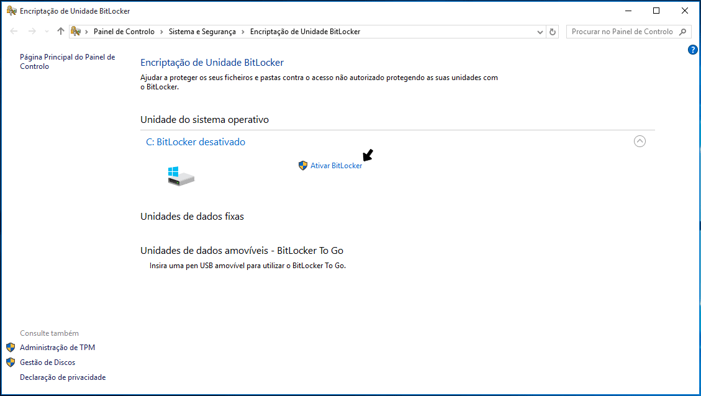701x396 pixels.
Task: Click shield icon next to Administração de TPM
Action: tap(11, 348)
